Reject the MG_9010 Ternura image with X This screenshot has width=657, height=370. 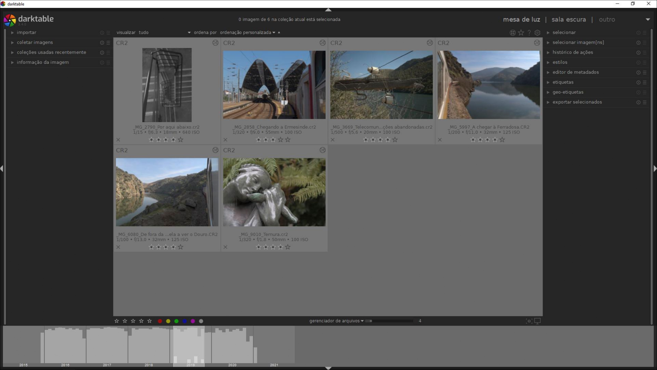point(225,247)
